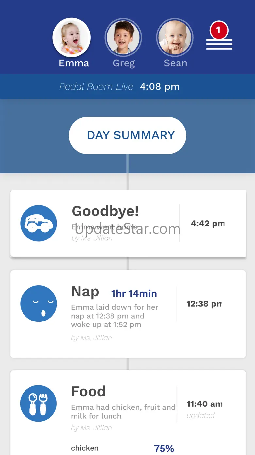
Task: Tap the Greg name label
Action: tap(124, 63)
